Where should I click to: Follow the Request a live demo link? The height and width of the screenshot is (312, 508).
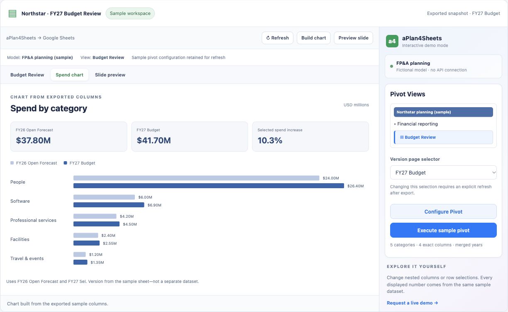click(x=412, y=303)
